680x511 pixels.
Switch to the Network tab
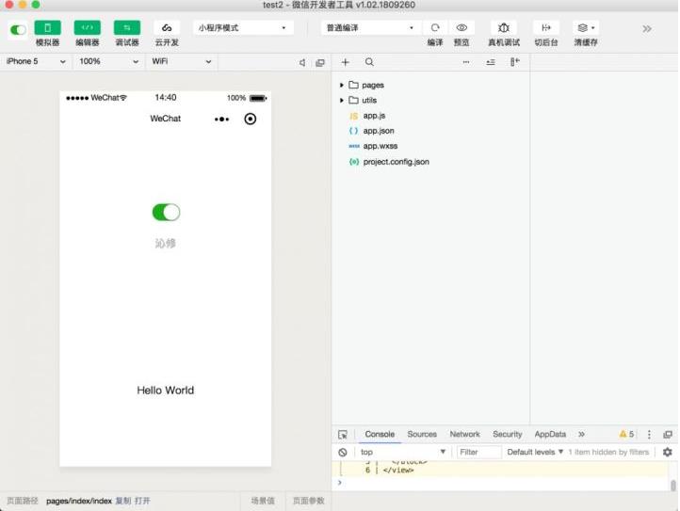[x=464, y=435]
